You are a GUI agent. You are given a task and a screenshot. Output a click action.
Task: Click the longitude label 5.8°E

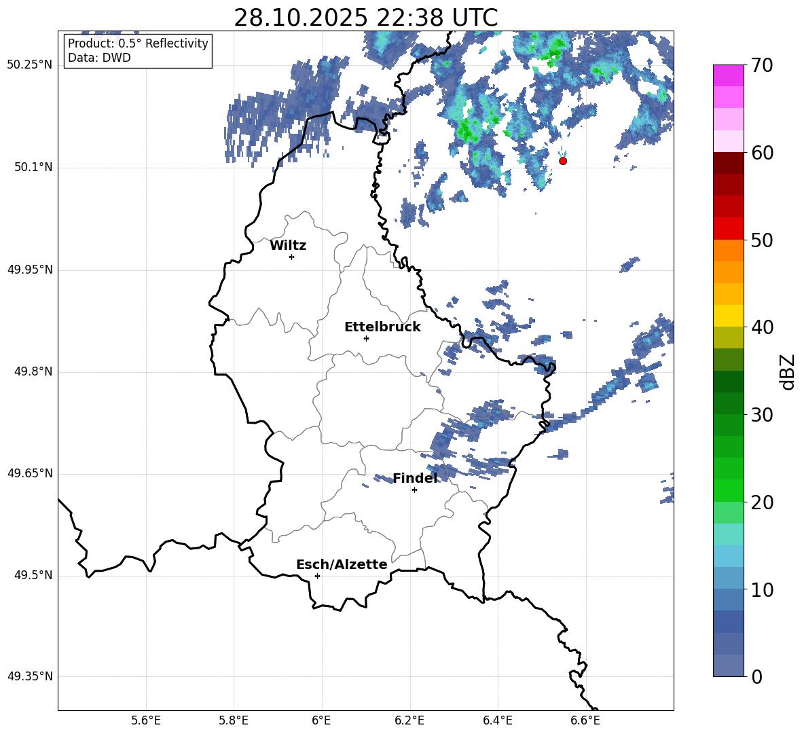[234, 720]
